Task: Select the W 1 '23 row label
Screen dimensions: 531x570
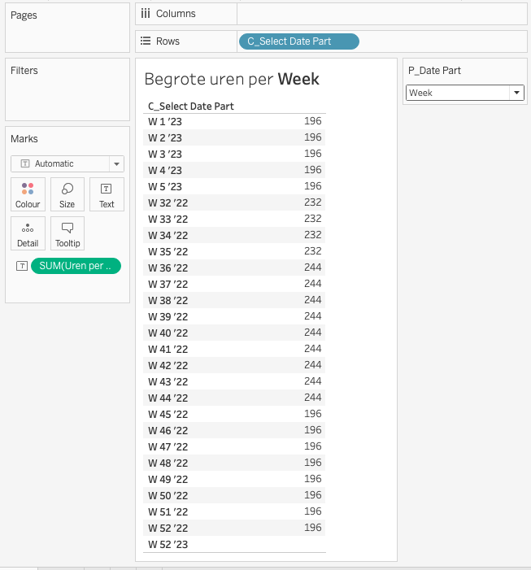Action: click(165, 121)
